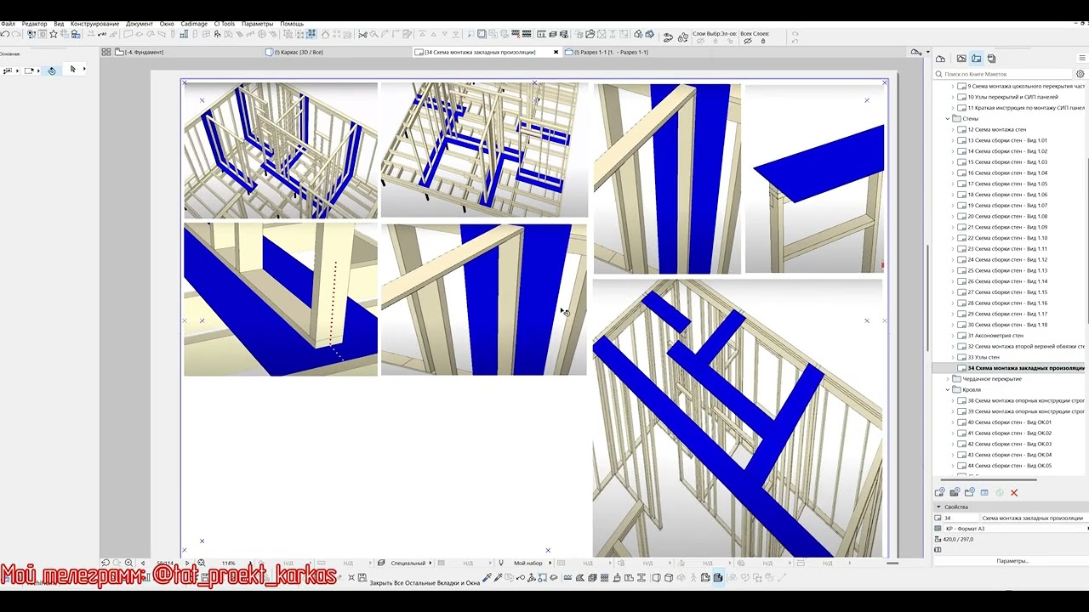This screenshot has height=612, width=1089.
Task: Select layout 22 Схема сборки стен Вид 1.10
Action: pyautogui.click(x=1006, y=238)
